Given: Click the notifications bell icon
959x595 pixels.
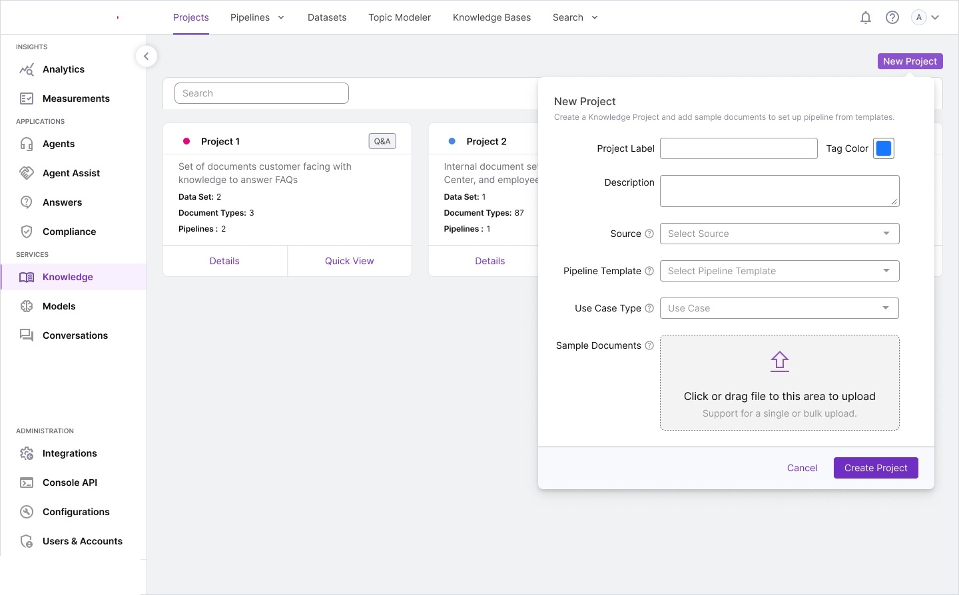Looking at the screenshot, I should [866, 18].
